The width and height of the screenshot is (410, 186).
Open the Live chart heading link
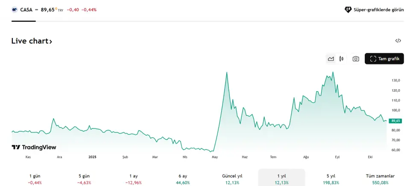pos(32,41)
